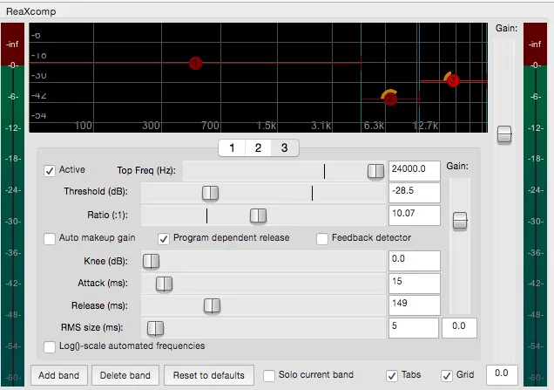Click the Threshold slider handle
Image resolution: width=554 pixels, height=390 pixels.
point(210,193)
